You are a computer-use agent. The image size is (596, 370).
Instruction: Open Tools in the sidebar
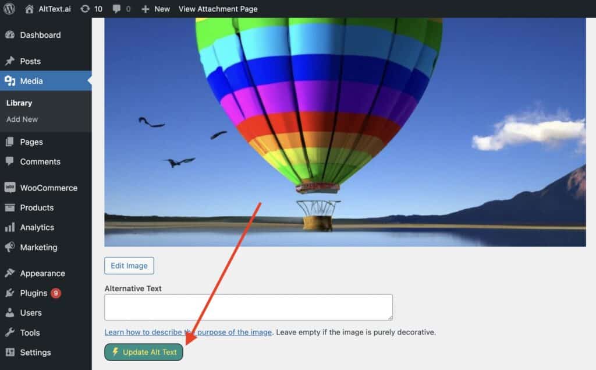click(x=30, y=333)
